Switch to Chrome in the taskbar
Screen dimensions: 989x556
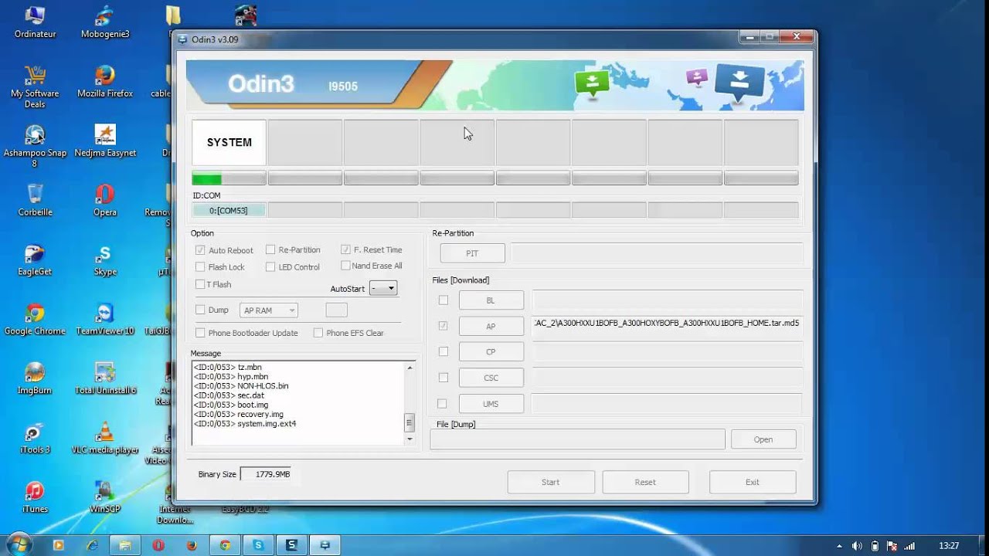coord(225,545)
